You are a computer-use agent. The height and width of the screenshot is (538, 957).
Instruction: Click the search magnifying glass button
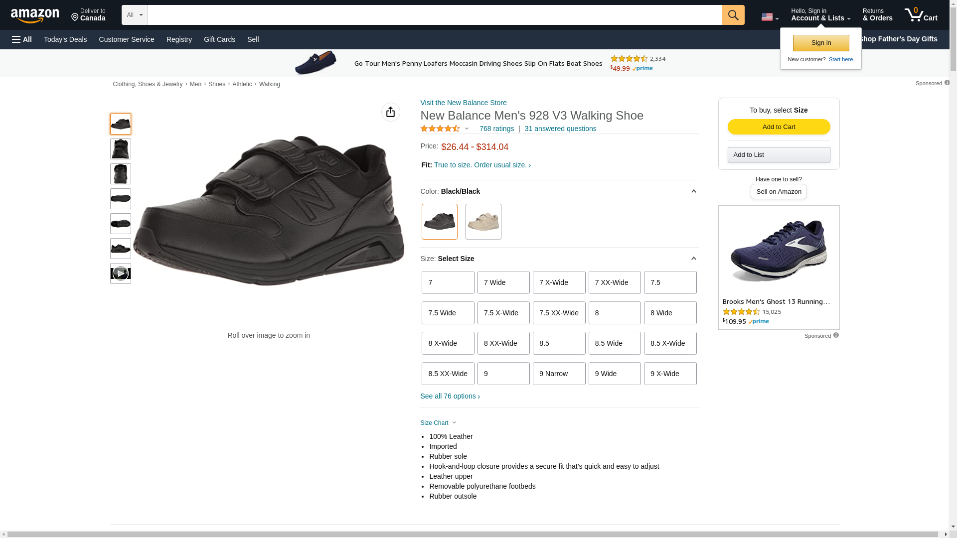(733, 15)
